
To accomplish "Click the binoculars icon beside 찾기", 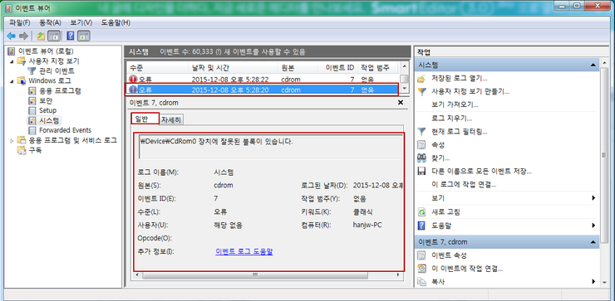I will 421,158.
